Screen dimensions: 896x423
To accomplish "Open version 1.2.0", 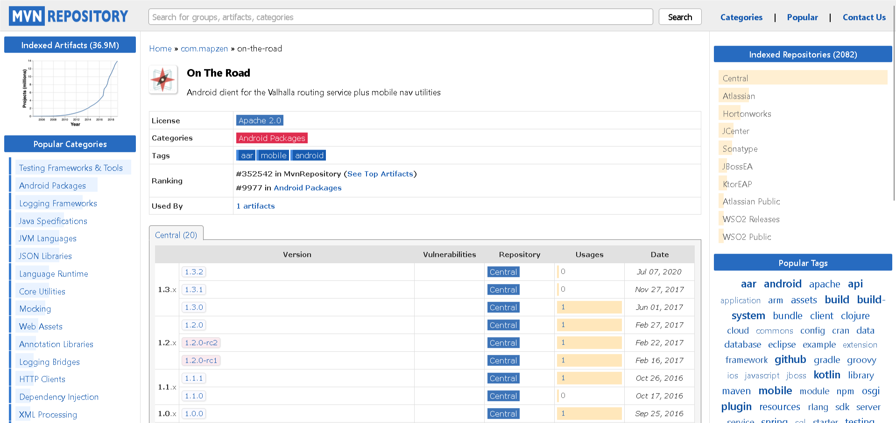I will (x=194, y=325).
